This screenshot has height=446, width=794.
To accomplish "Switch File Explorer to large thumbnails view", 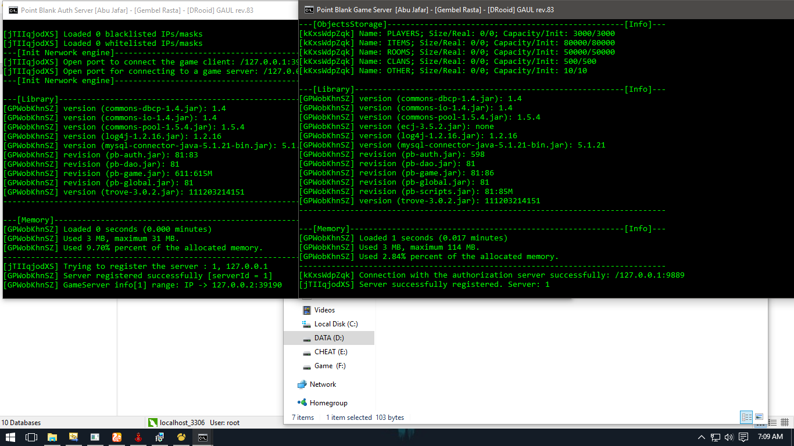I will coord(759,417).
